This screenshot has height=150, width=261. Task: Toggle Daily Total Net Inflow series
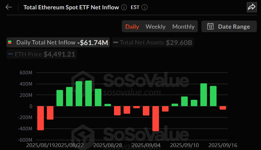tap(58, 42)
